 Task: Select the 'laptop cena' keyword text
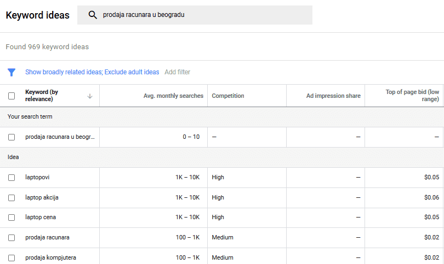pos(41,217)
